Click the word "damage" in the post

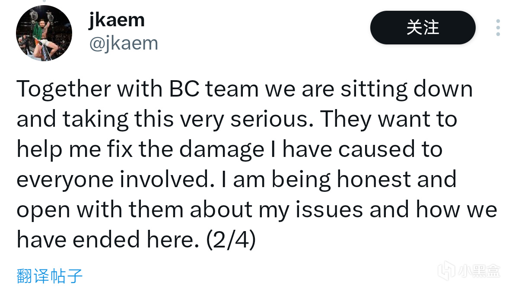pyautogui.click(x=222, y=150)
